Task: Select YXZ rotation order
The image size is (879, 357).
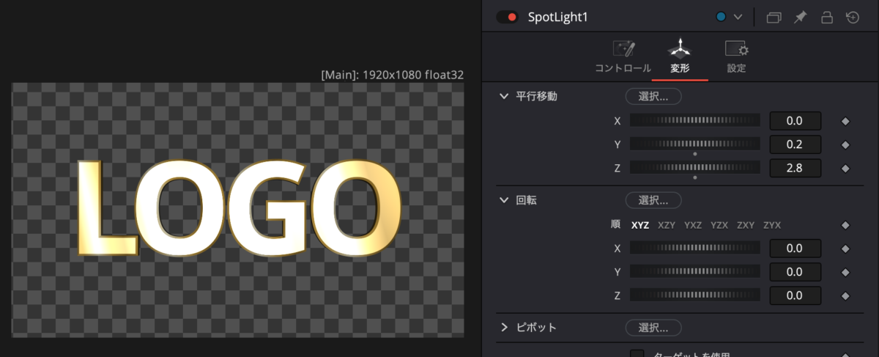Action: [x=693, y=225]
